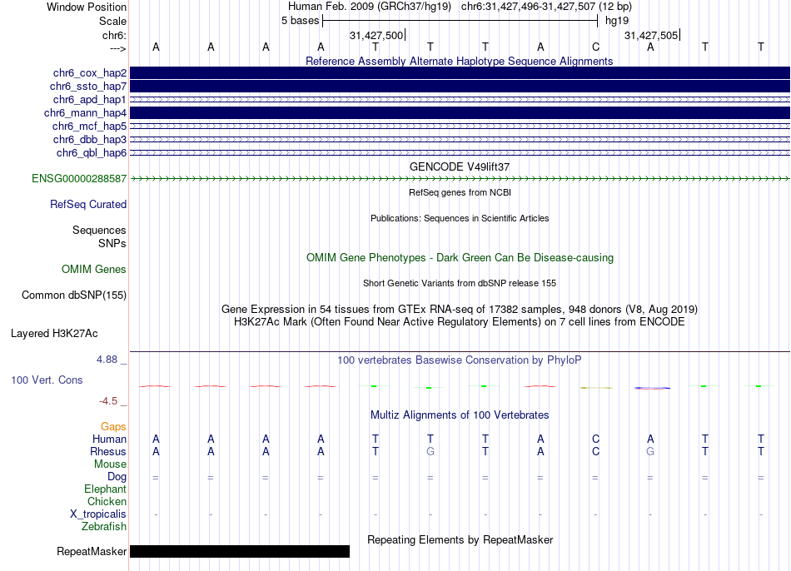Click the C base in reference sequence
The width and height of the screenshot is (791, 571).
(x=596, y=47)
